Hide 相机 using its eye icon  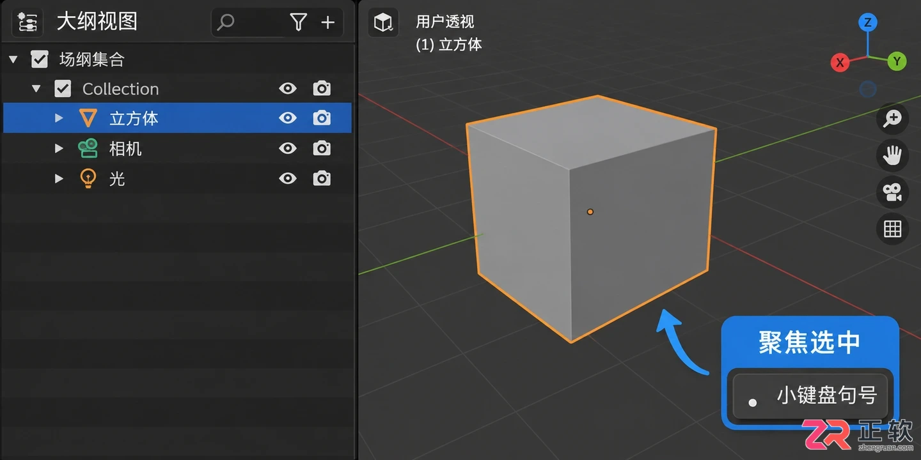point(288,148)
